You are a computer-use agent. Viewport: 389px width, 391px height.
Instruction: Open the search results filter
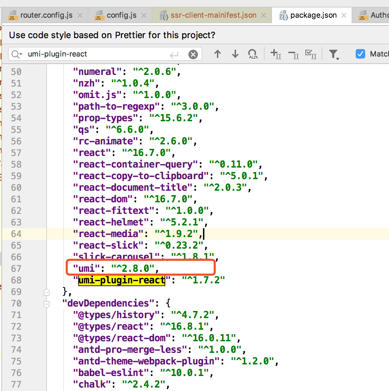(x=334, y=54)
